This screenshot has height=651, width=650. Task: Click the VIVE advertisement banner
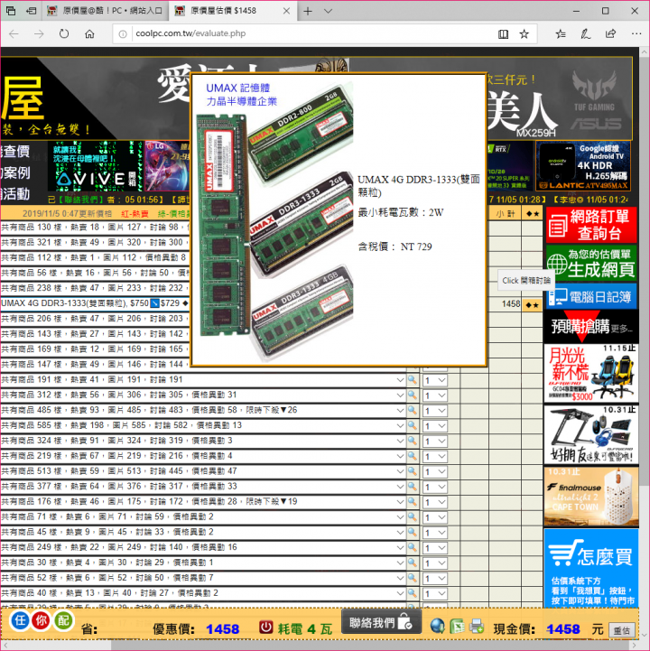[x=96, y=166]
